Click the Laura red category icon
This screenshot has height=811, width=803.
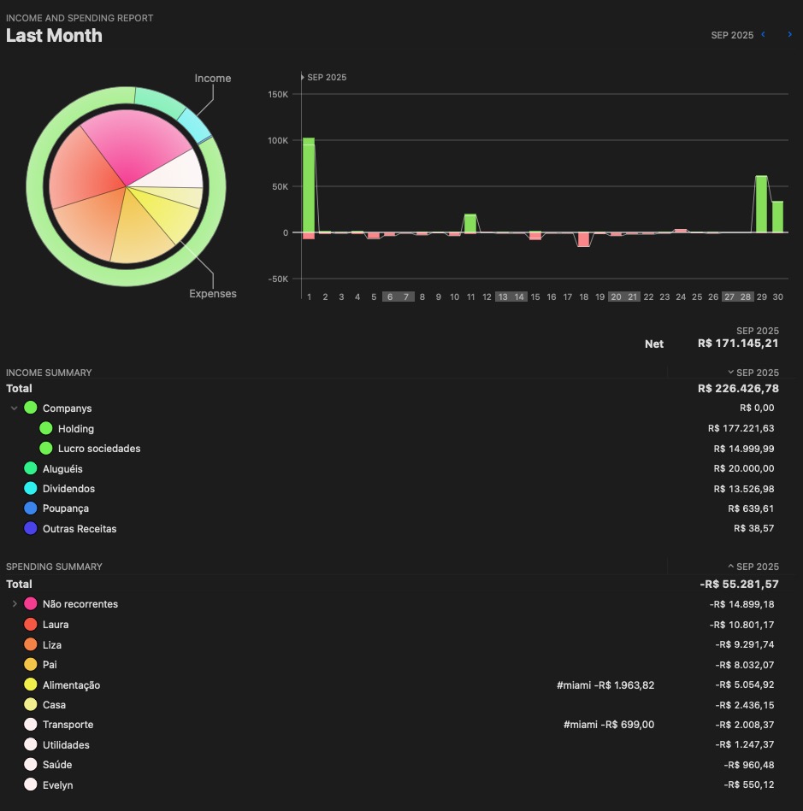pos(31,625)
